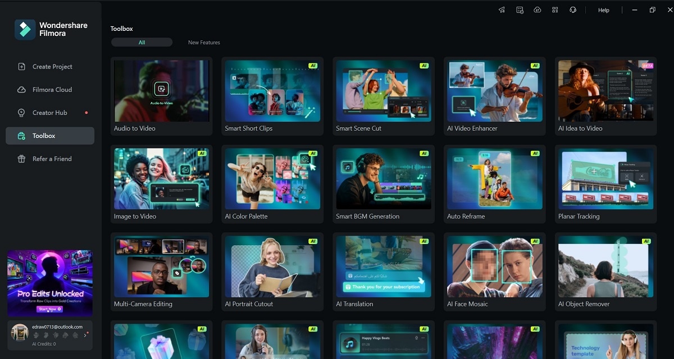Click the edraw0713@outlook.com account email
674x359 pixels.
[57, 327]
